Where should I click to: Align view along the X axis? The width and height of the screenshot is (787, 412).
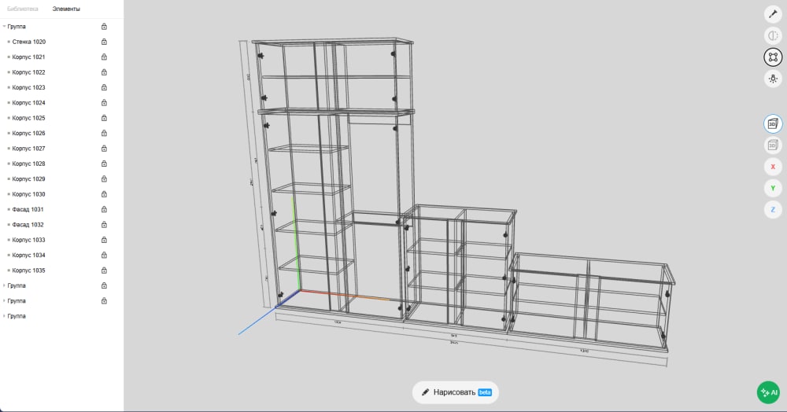click(773, 167)
